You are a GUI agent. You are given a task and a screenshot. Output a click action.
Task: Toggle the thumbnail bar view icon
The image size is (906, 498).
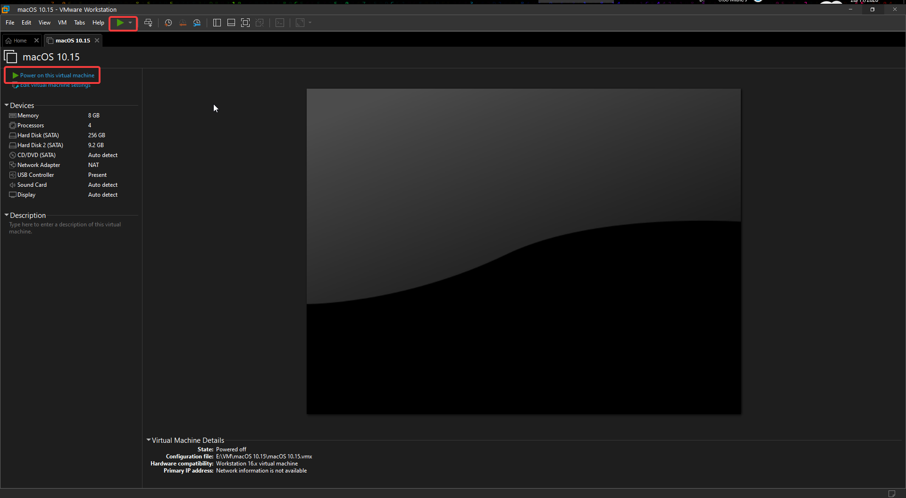point(231,23)
